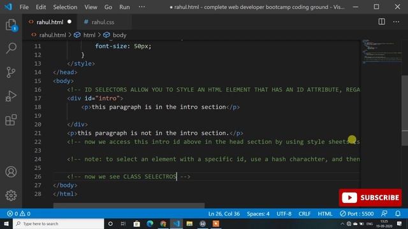Screen dimensions: 408x229
Task: Open the notifications bell
Action: pos(398,214)
